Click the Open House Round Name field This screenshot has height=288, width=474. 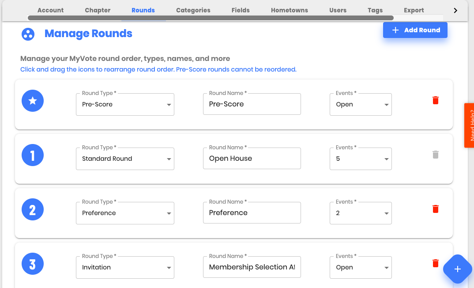coord(252,159)
